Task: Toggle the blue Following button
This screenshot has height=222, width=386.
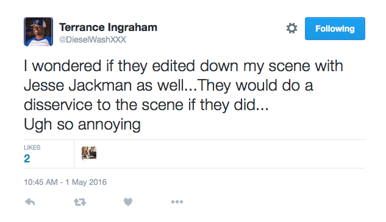Action: coord(335,29)
